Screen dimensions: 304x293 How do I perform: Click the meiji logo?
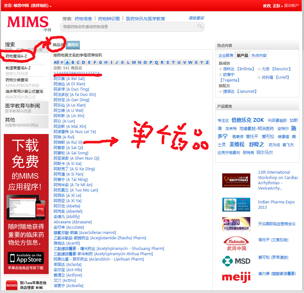(x=236, y=277)
